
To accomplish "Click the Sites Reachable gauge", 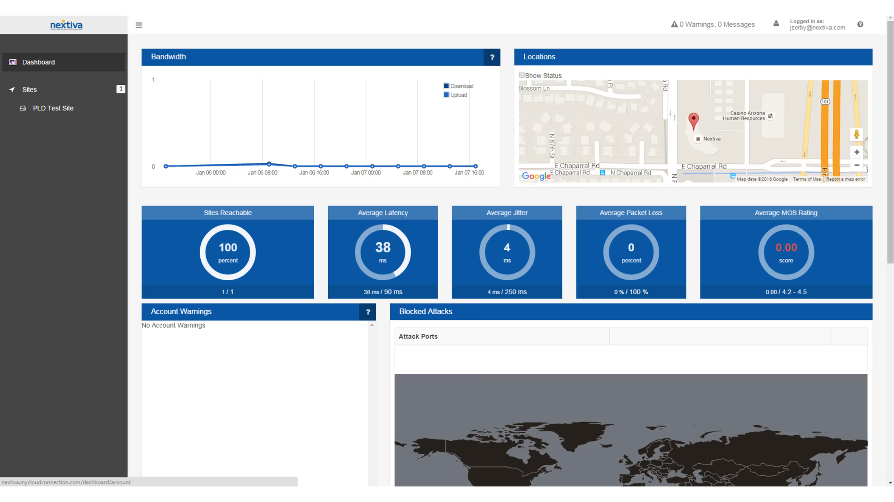I will pos(228,252).
